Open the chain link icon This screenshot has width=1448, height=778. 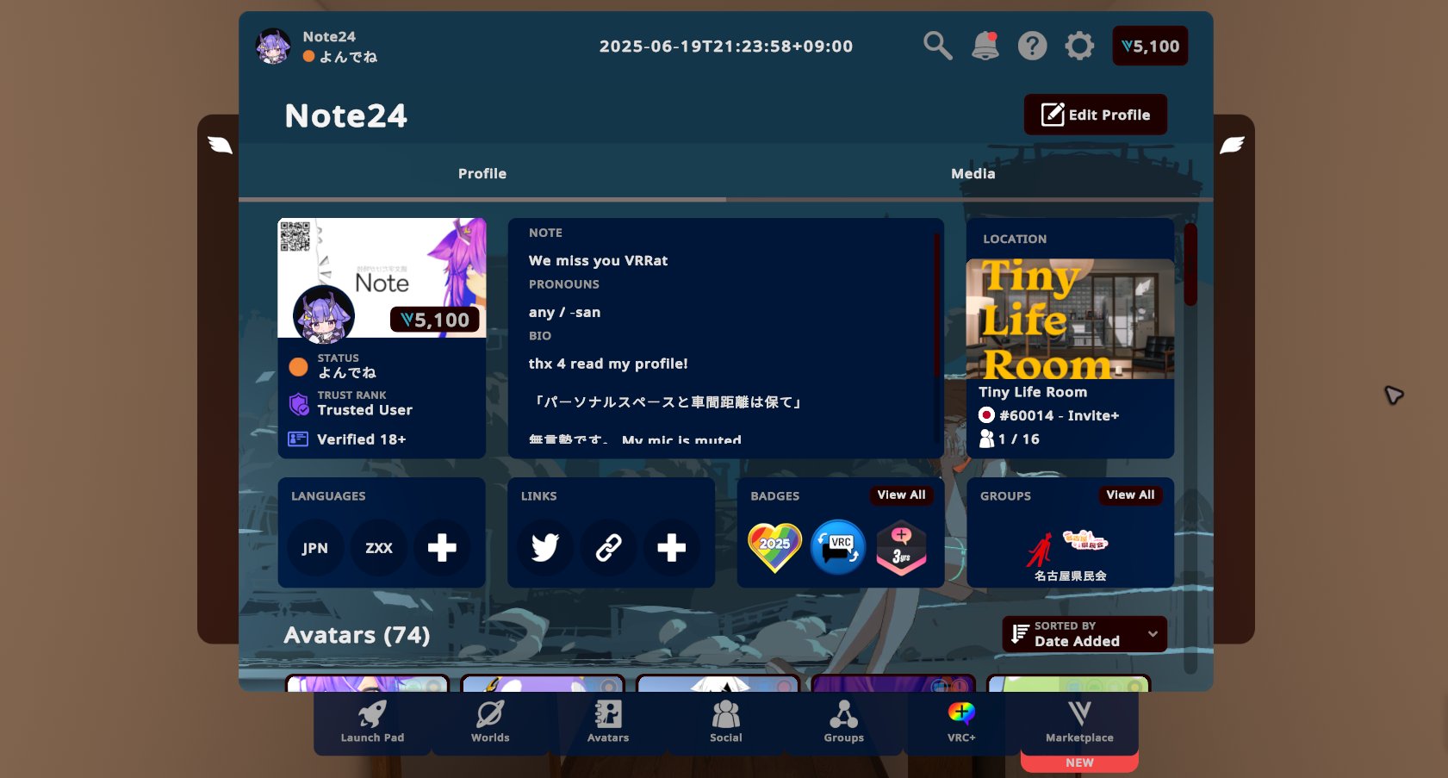[609, 548]
